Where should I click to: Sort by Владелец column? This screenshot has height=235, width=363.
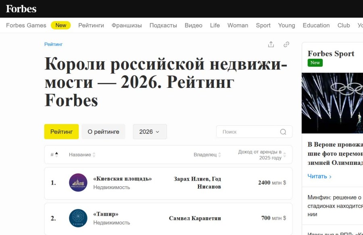coord(207,155)
